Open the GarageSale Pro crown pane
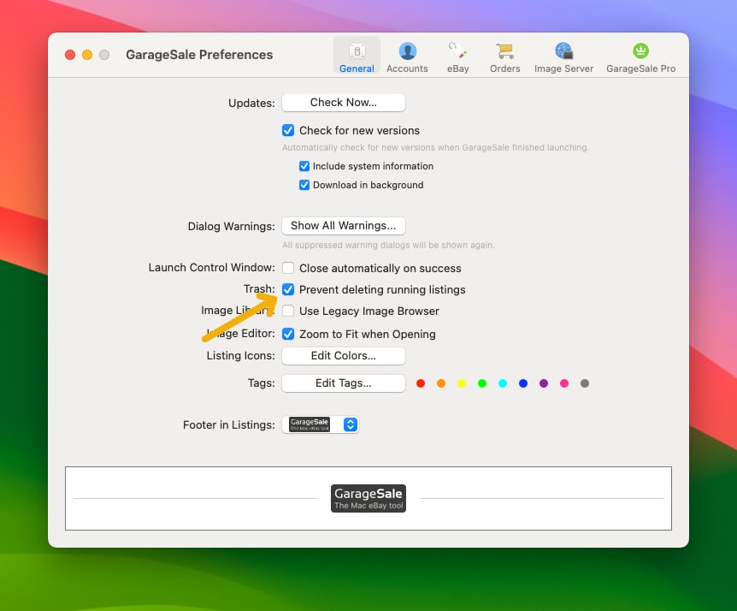 click(640, 56)
